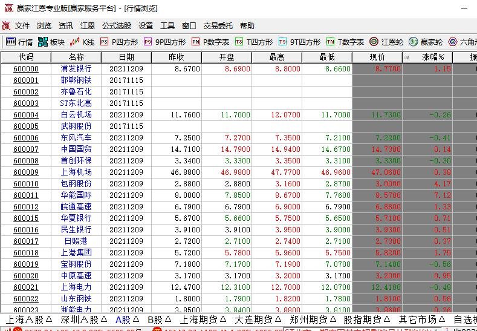
Task: Select the 山东钢铁 stock name
Action: point(76,299)
